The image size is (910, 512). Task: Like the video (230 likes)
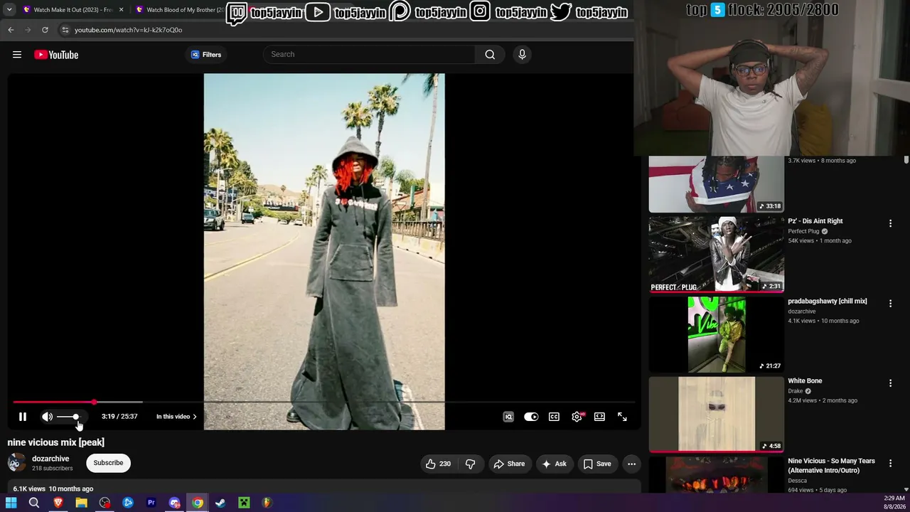pyautogui.click(x=438, y=464)
